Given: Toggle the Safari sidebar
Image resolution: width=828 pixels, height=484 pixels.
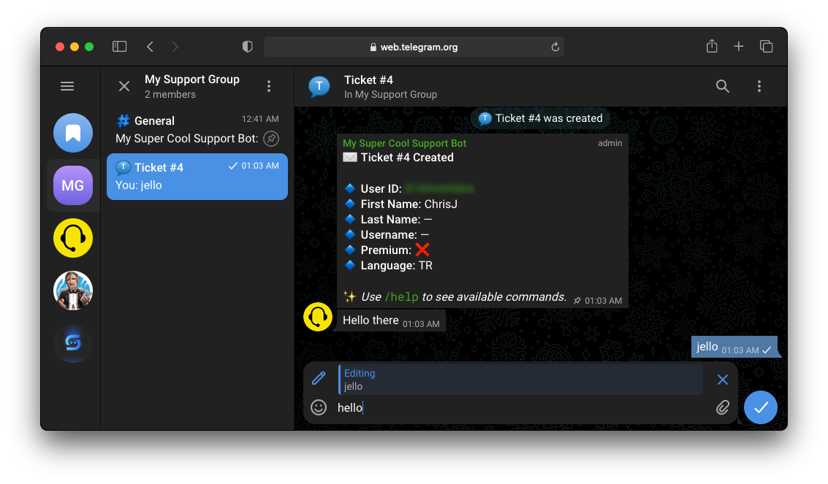Looking at the screenshot, I should click(x=119, y=47).
